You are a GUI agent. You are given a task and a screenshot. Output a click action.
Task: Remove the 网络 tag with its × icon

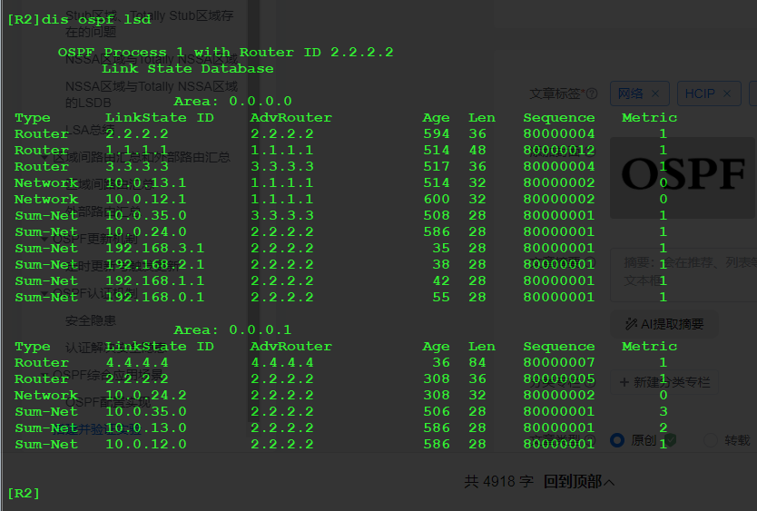tap(655, 93)
